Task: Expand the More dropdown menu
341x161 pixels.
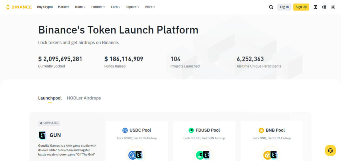Action: pos(150,7)
